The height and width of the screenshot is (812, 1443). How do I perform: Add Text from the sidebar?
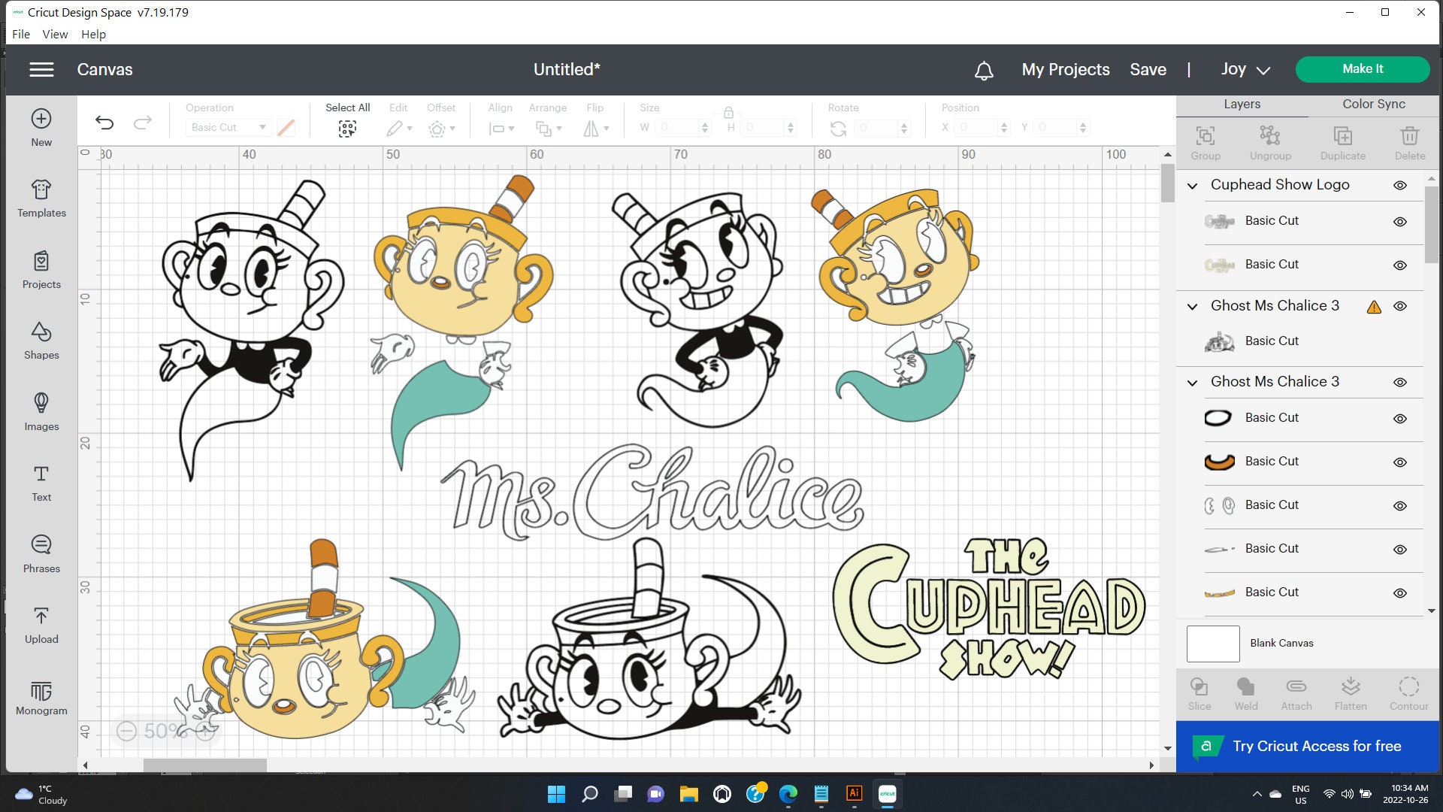[41, 483]
